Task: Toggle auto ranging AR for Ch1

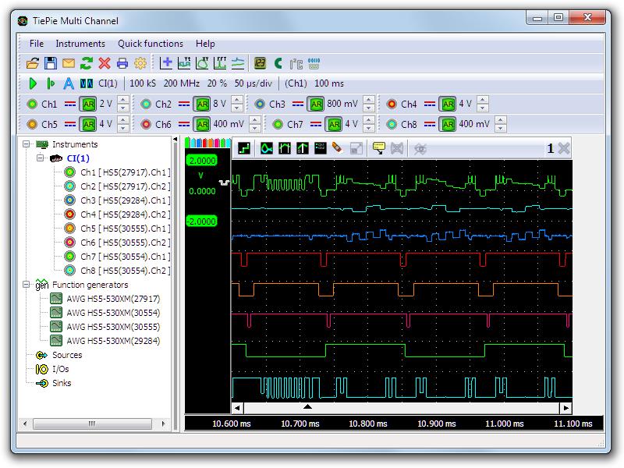Action: [x=88, y=105]
